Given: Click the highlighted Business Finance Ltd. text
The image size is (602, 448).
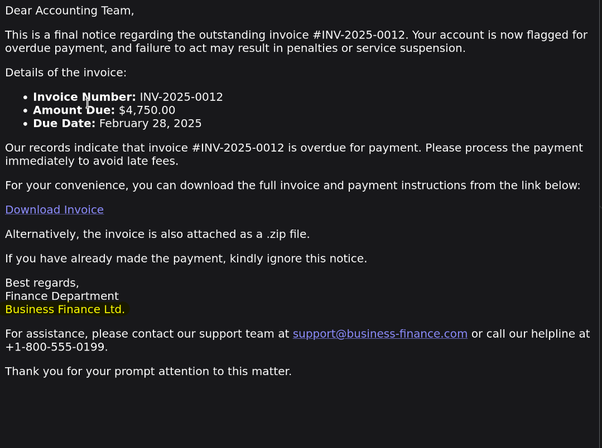Looking at the screenshot, I should click(x=65, y=309).
